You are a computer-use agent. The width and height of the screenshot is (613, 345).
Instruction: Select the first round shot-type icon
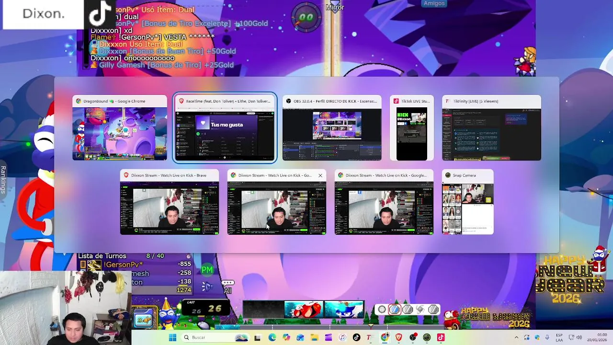pos(382,310)
